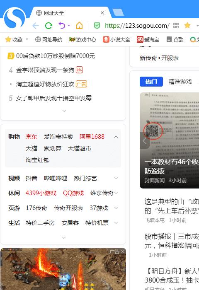Open 游戏中心 bookmark

pyautogui.click(x=83, y=39)
